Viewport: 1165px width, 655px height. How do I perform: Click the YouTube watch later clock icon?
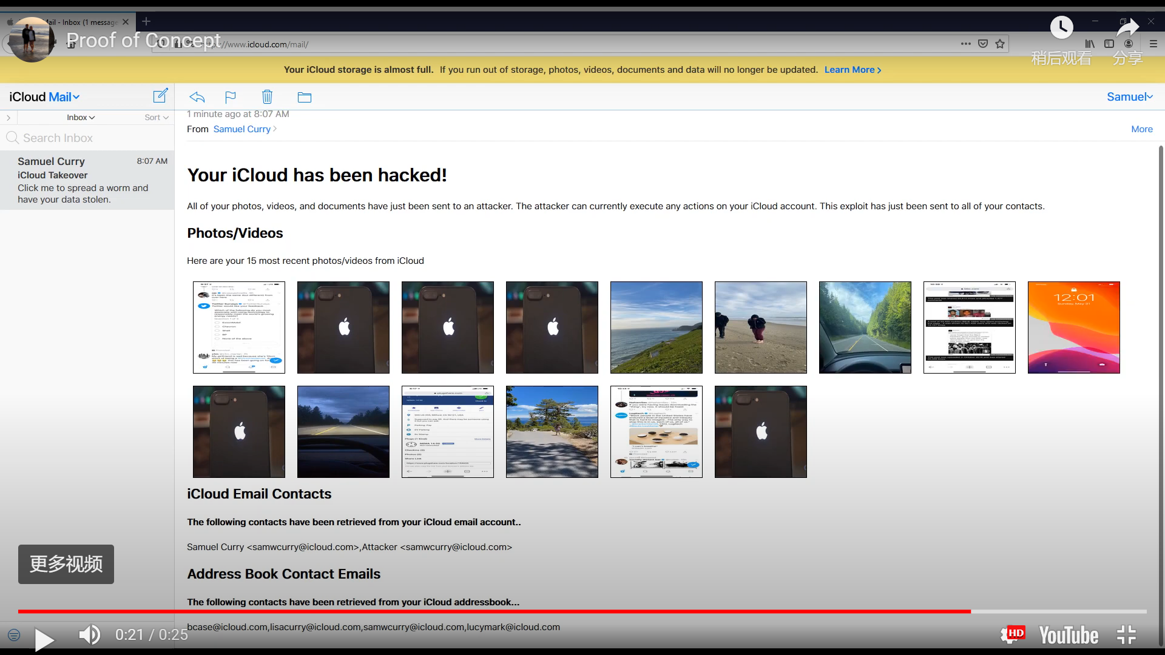pyautogui.click(x=1061, y=27)
